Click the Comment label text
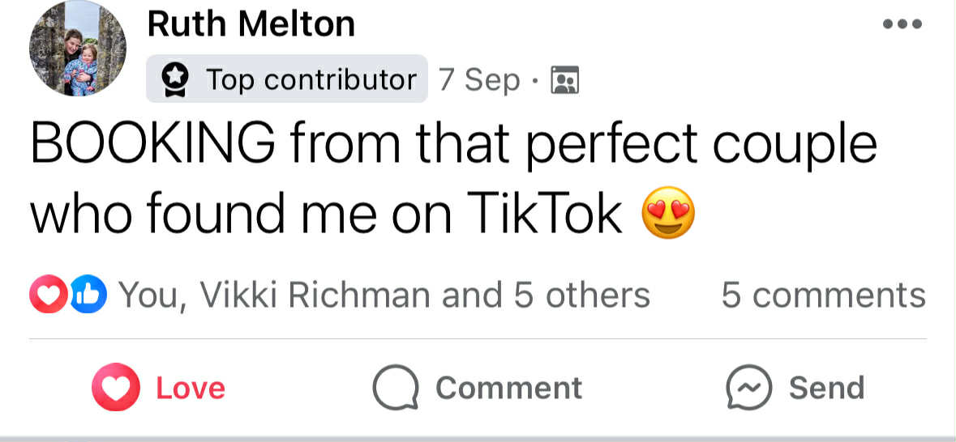Viewport: 956px width, 442px height. 508,388
